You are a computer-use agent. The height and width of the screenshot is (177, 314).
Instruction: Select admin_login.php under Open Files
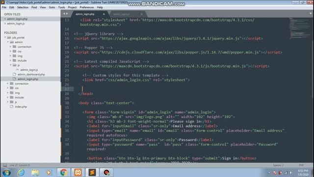pos(17,19)
